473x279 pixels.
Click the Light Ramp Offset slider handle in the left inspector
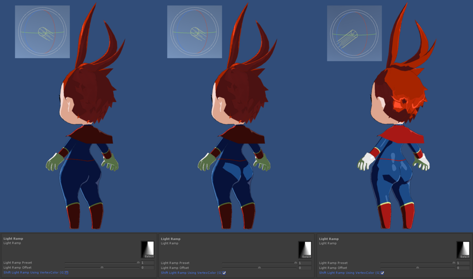tap(102, 267)
